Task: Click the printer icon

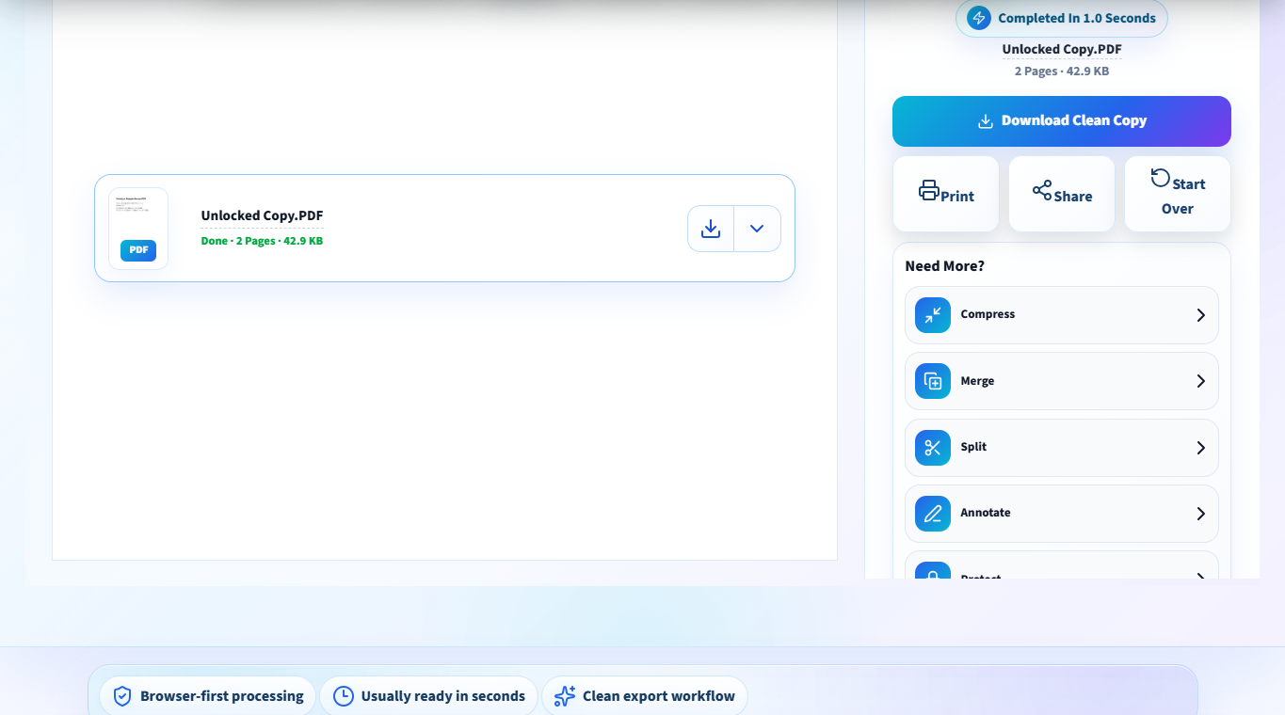Action: (928, 190)
